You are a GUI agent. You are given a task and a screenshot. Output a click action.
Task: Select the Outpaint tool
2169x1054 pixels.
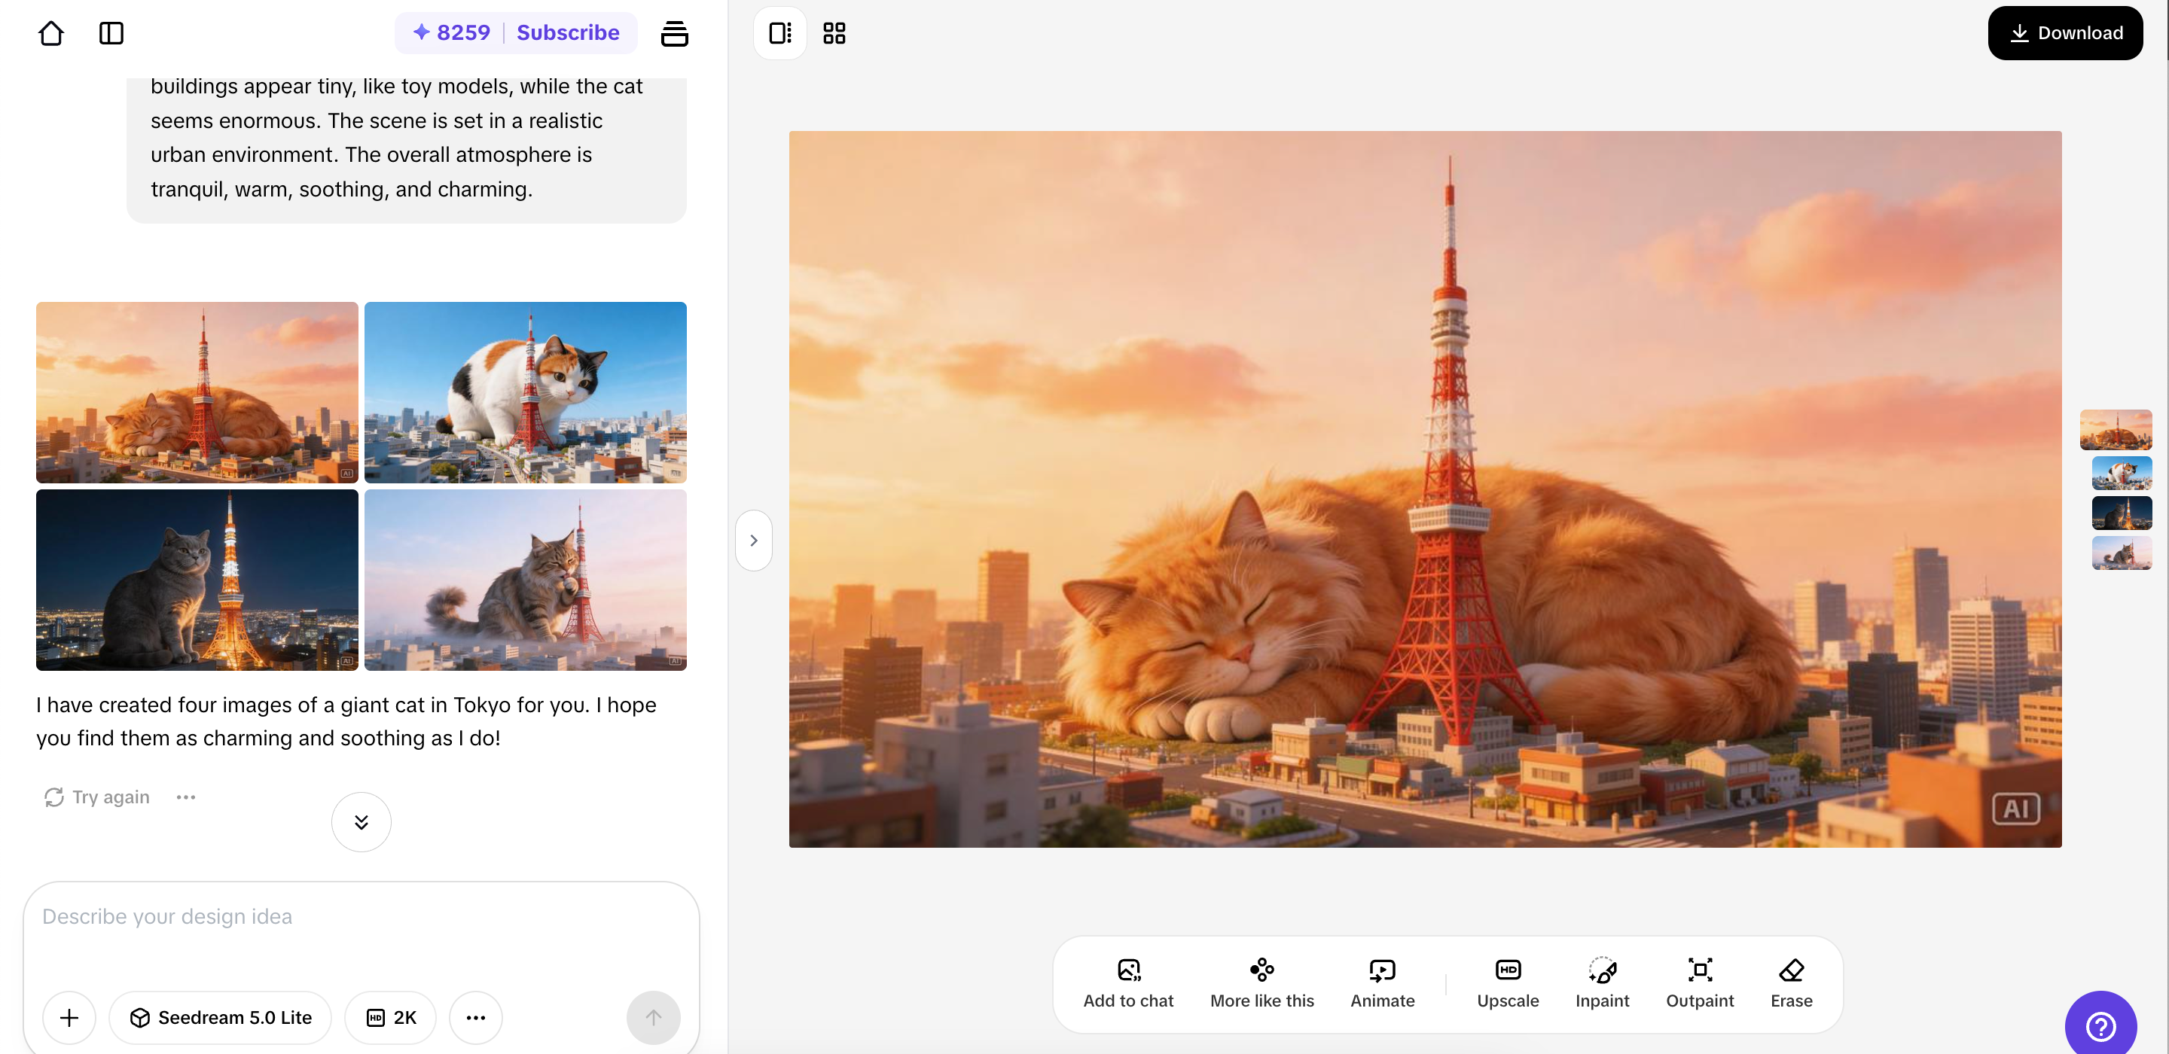pos(1699,982)
